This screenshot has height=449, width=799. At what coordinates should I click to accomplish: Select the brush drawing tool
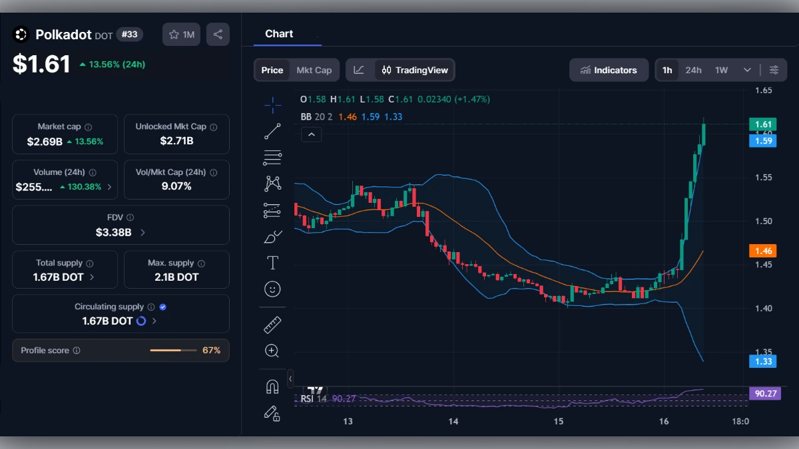coord(272,237)
